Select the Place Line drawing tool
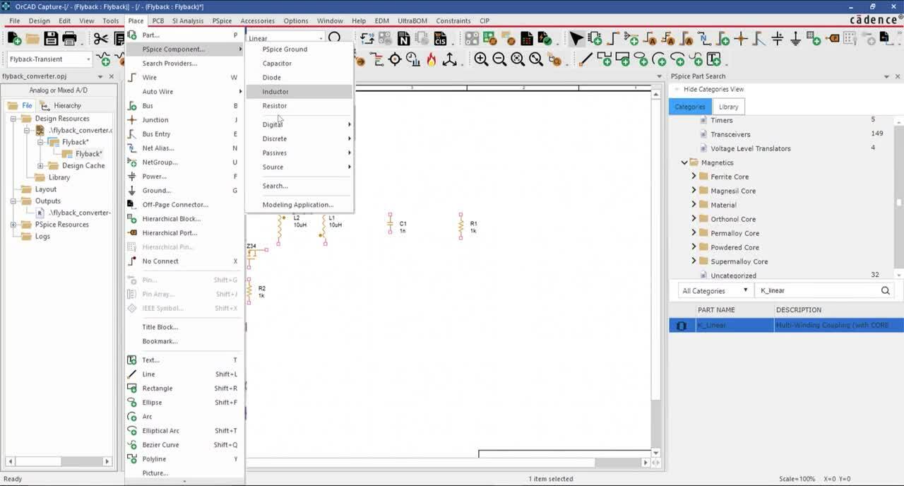 [x=585, y=59]
